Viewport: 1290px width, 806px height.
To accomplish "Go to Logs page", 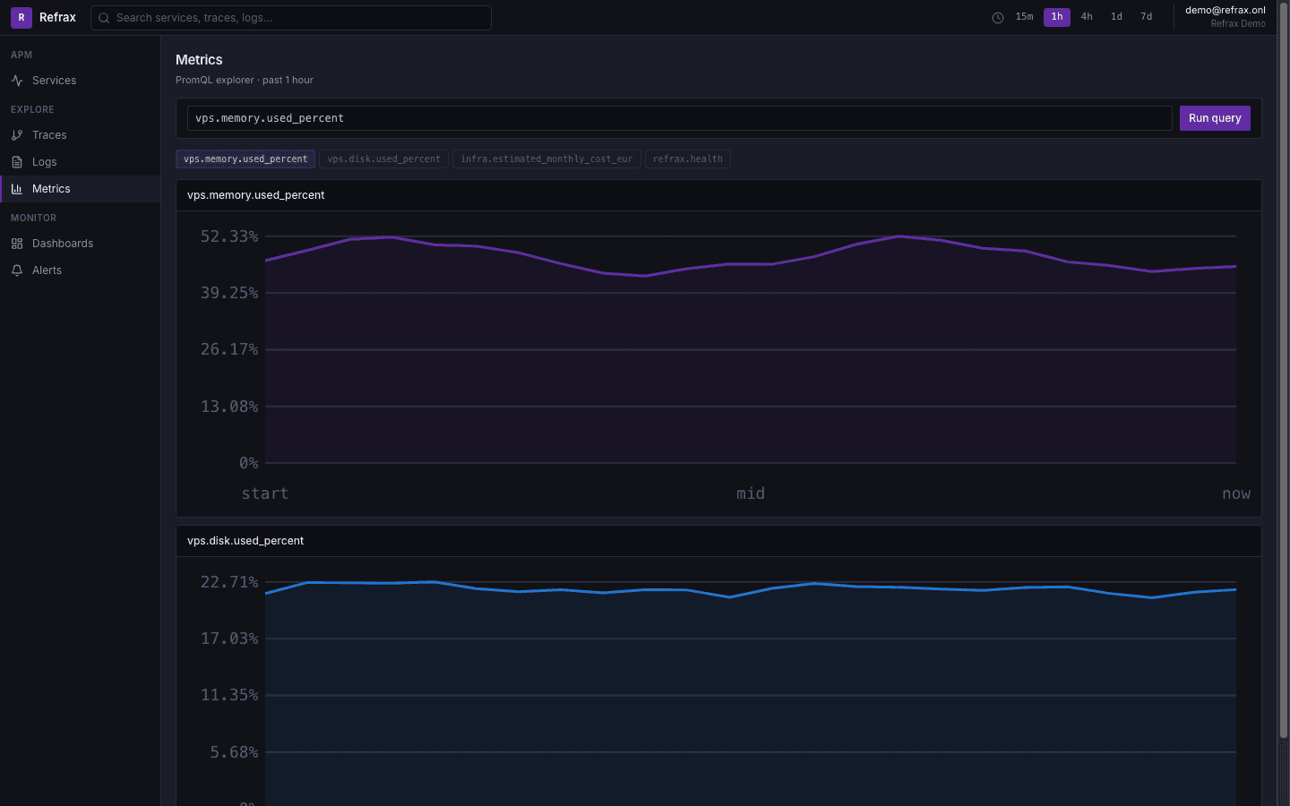I will [x=80, y=162].
